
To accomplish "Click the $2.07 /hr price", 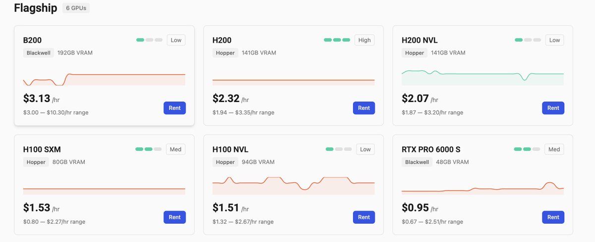I will coord(420,98).
